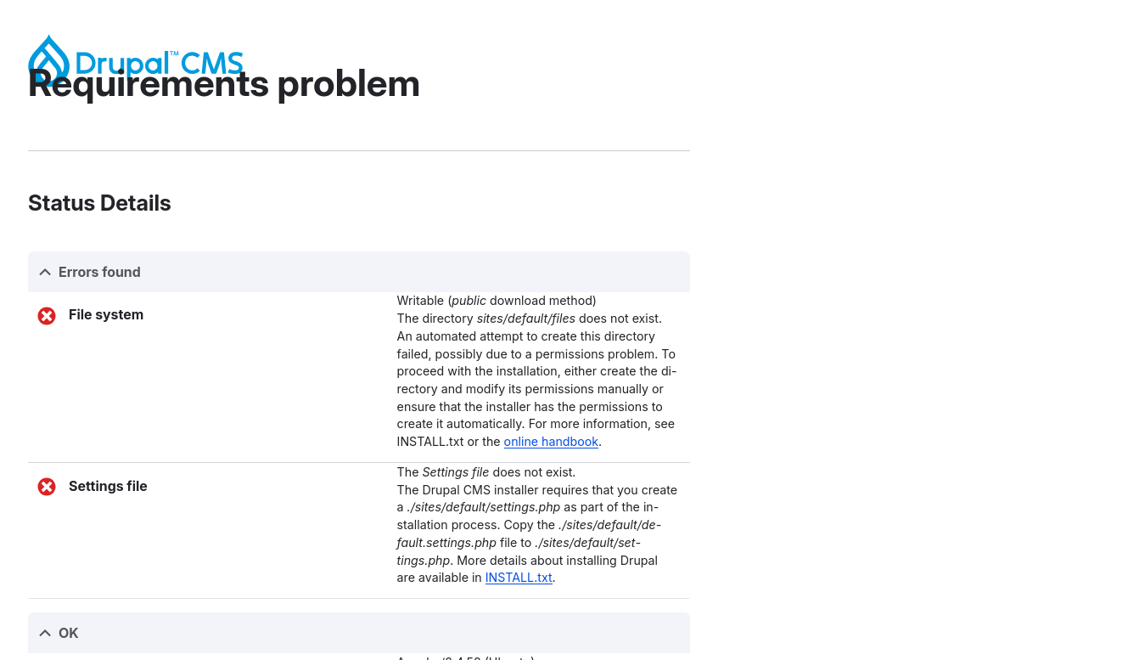Click the italic ./sites/default/settings.php path
Screen dimensions: 1128x660
point(484,507)
